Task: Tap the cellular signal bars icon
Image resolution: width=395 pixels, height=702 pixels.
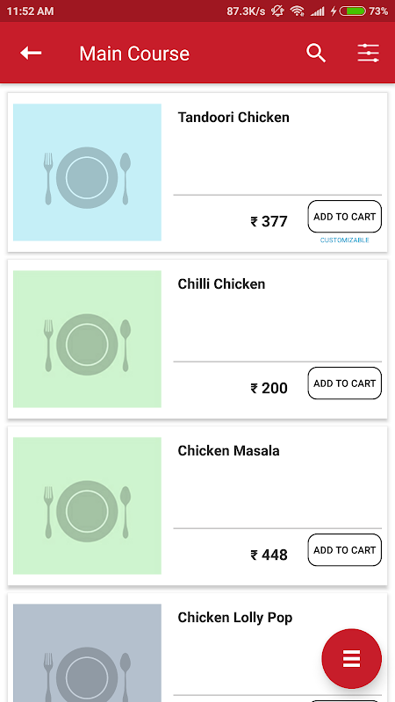Action: click(x=318, y=11)
